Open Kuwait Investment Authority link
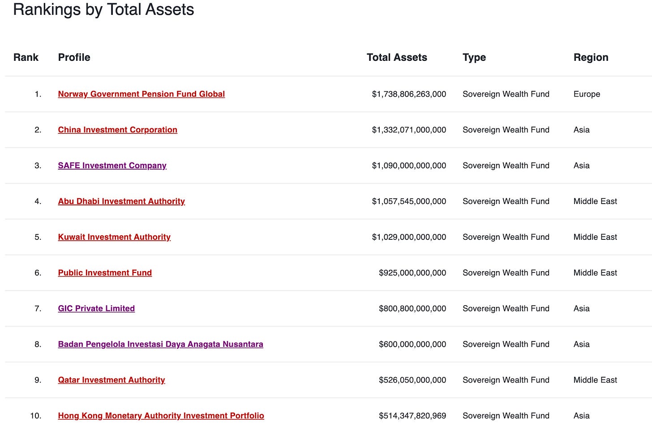This screenshot has height=430, width=652. [114, 237]
